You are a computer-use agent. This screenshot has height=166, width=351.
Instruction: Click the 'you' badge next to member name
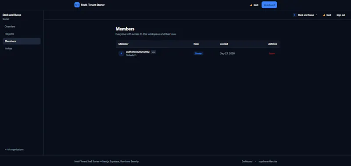tap(153, 52)
